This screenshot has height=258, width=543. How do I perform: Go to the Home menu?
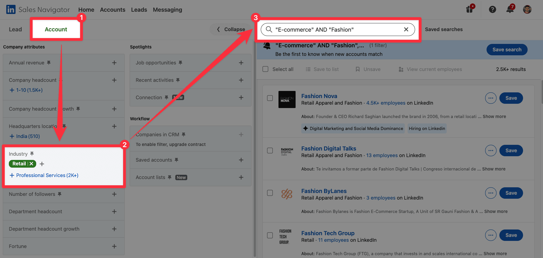[86, 10]
